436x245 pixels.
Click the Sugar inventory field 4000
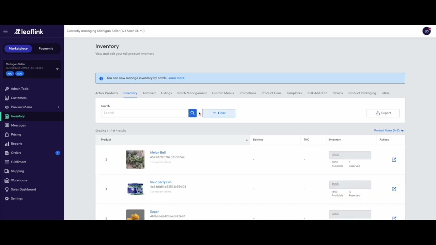click(350, 214)
